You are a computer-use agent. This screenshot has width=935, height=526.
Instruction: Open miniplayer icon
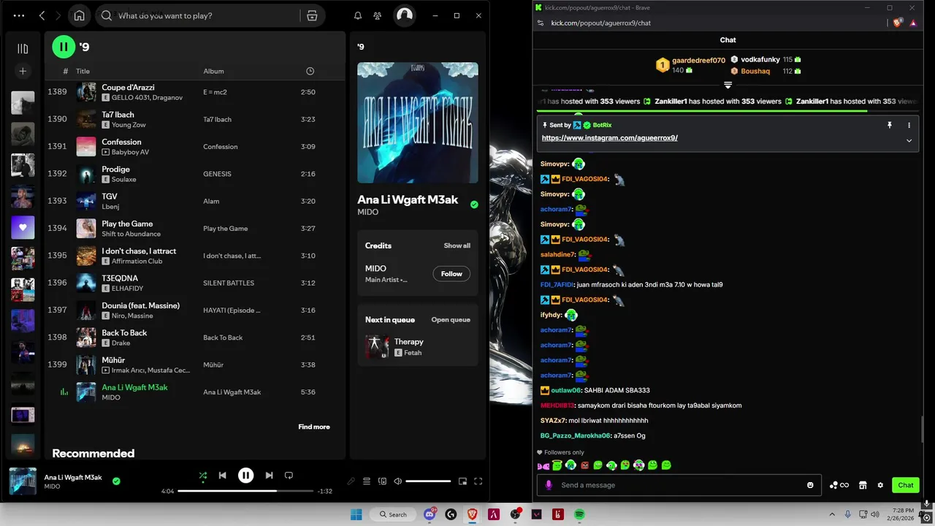(462, 481)
